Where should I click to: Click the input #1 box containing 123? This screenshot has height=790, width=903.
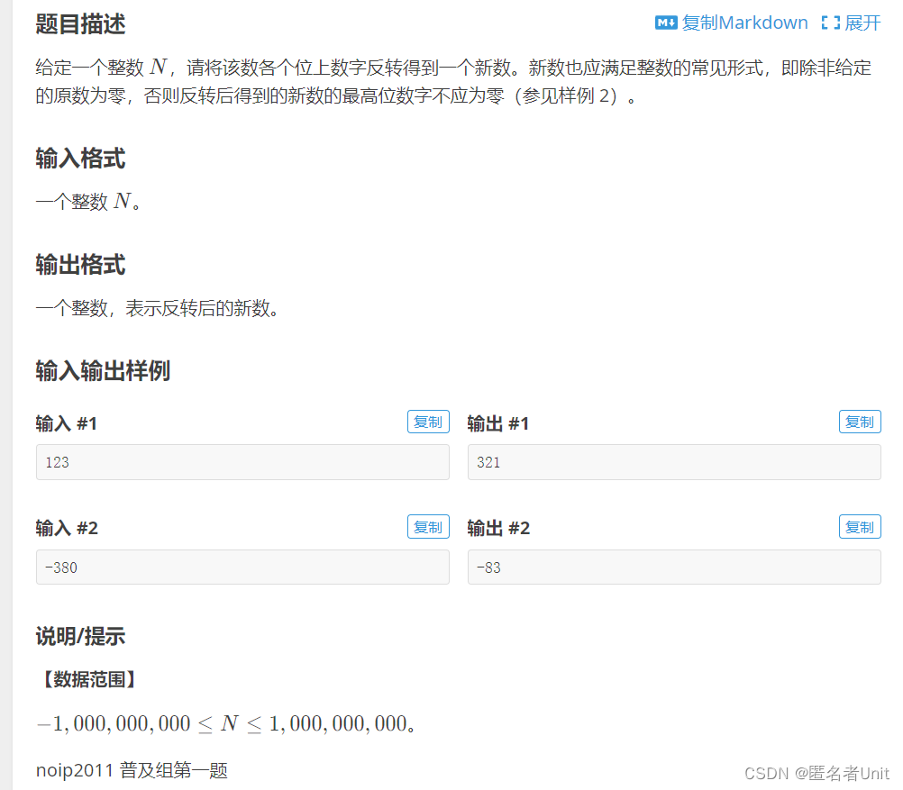coord(242,462)
